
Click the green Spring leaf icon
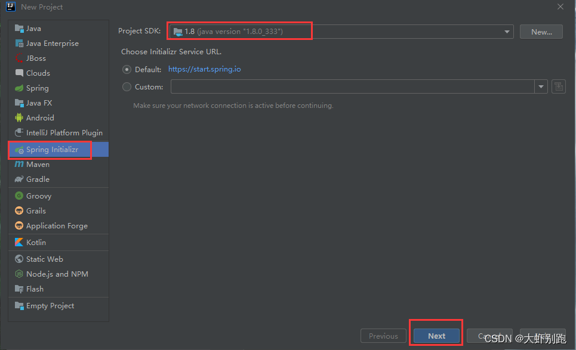coord(19,88)
